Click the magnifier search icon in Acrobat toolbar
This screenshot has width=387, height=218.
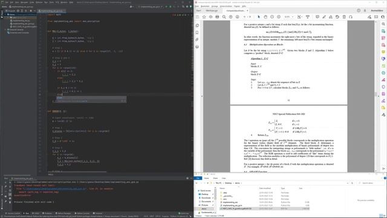224,17
